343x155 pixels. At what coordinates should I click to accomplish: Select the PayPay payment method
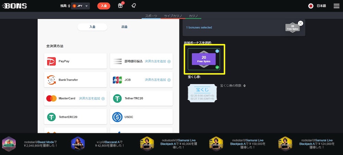(75, 61)
